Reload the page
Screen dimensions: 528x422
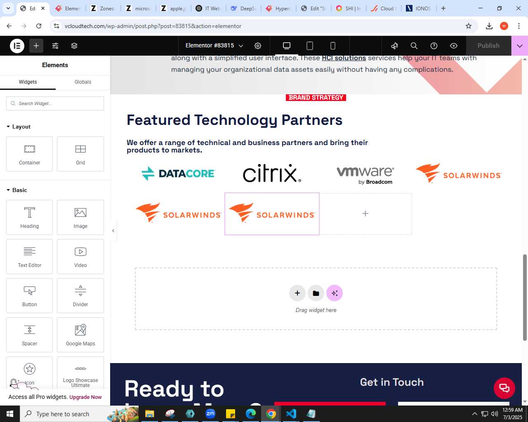[x=39, y=26]
